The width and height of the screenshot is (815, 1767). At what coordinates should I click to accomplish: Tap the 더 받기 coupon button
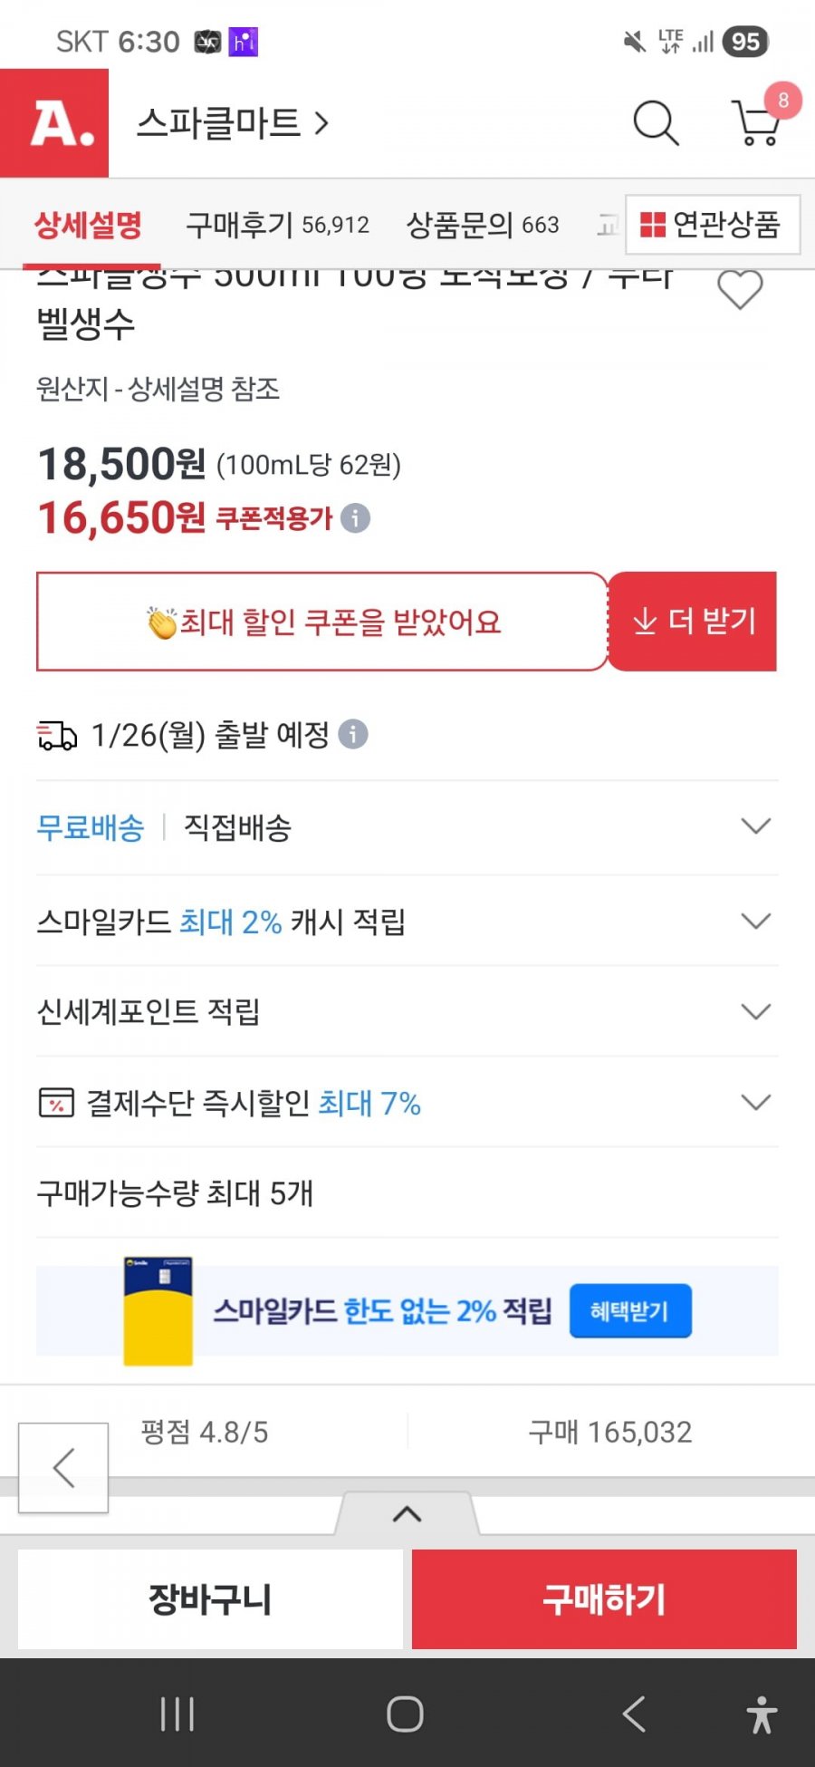(x=693, y=622)
